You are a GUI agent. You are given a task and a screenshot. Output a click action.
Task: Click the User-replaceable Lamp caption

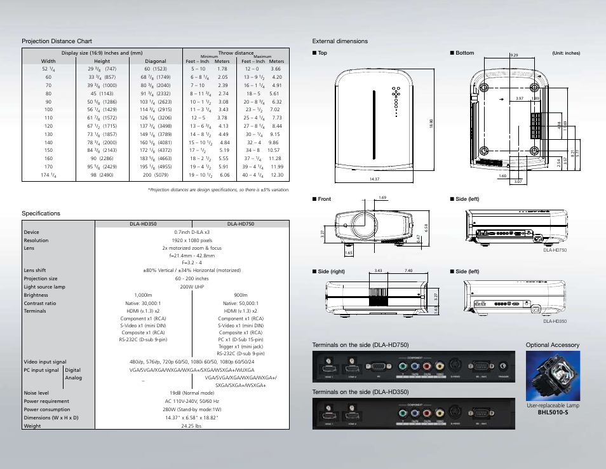click(x=553, y=405)
